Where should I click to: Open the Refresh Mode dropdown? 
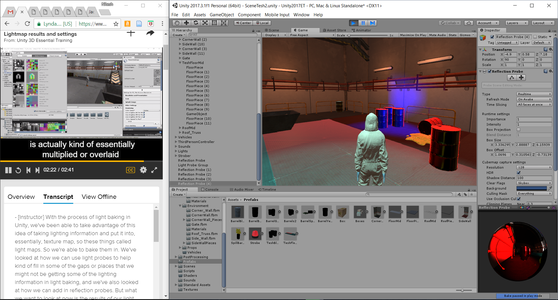pyautogui.click(x=534, y=99)
